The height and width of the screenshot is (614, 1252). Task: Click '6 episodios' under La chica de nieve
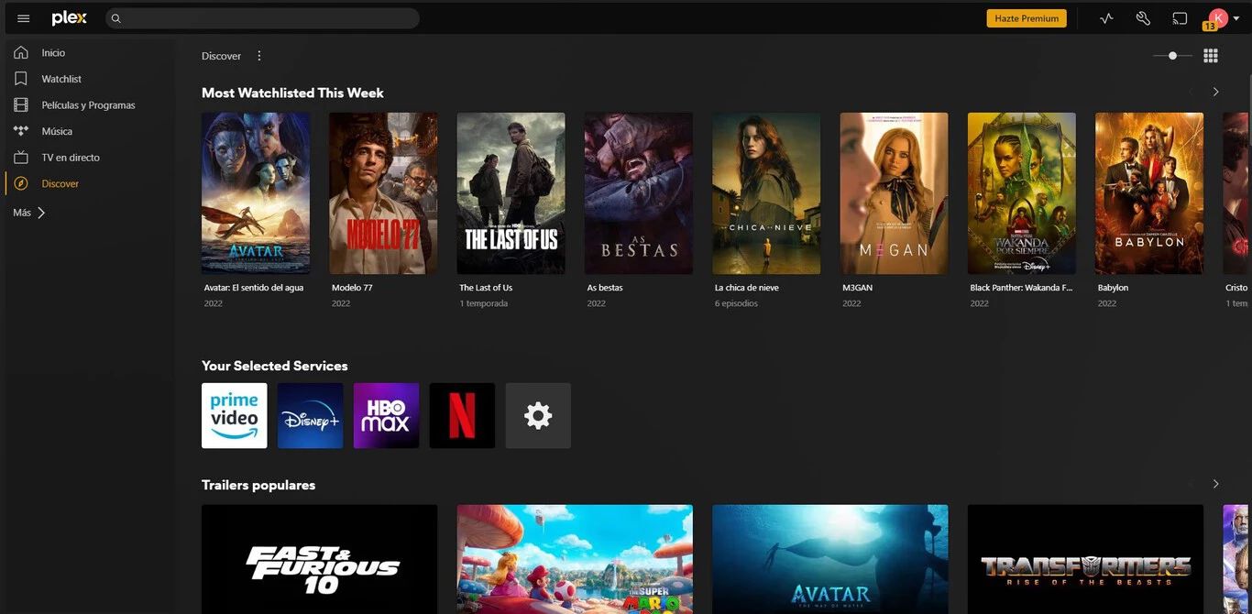coord(737,303)
